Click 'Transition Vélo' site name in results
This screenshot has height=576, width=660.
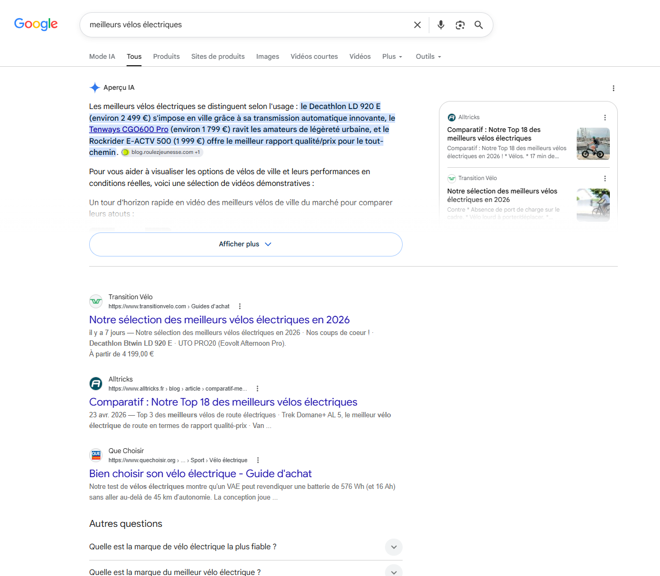pos(130,297)
